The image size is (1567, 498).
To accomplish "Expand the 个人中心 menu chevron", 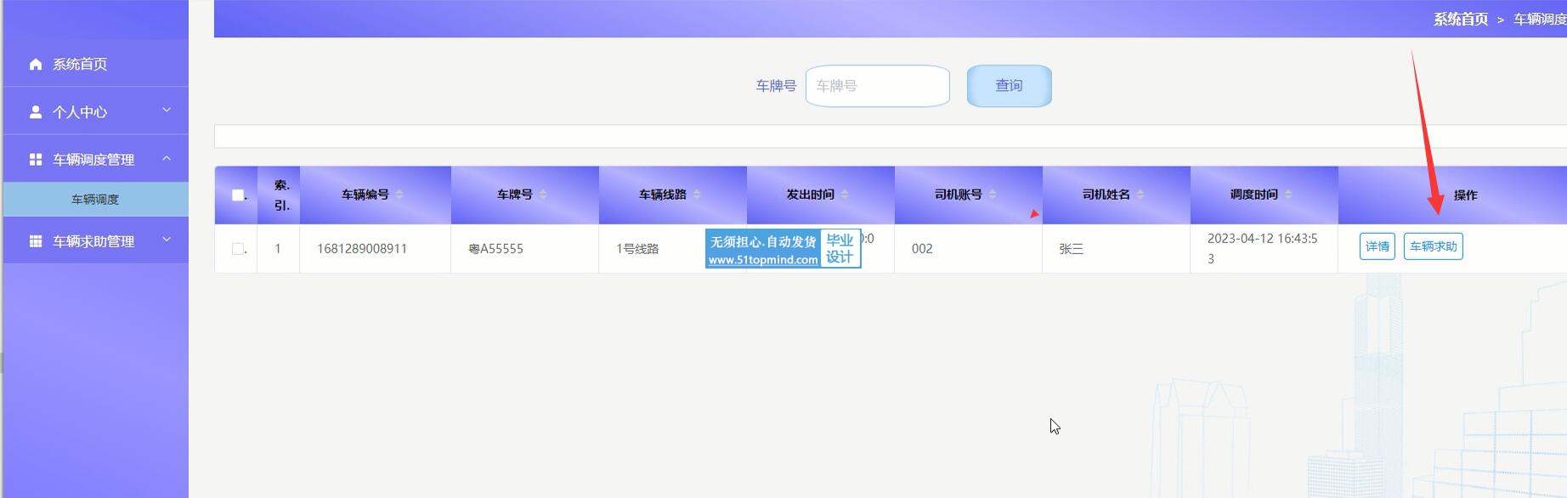I will click(x=167, y=110).
